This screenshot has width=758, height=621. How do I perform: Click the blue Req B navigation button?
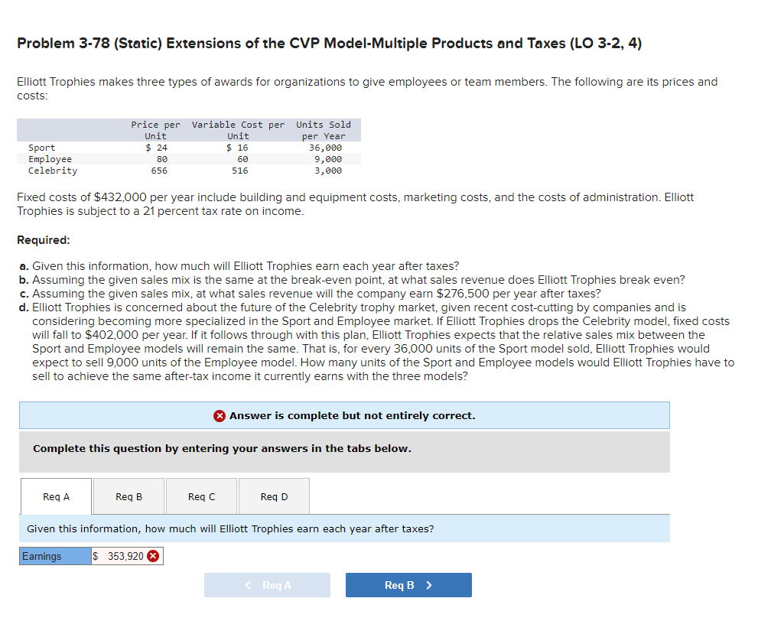[x=408, y=585]
